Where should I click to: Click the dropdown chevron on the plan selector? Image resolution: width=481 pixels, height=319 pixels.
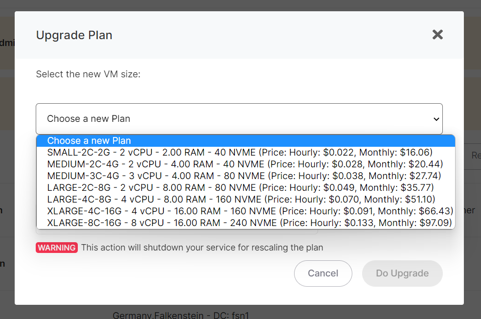click(435, 119)
